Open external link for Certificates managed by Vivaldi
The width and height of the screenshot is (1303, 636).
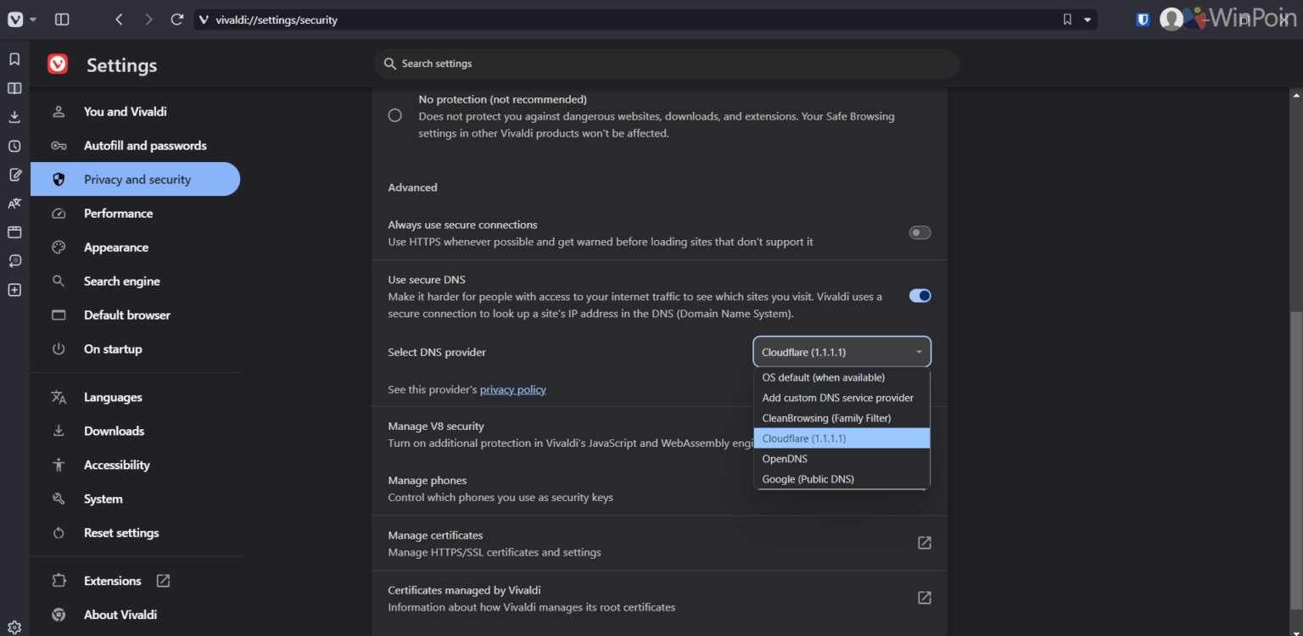tap(925, 598)
